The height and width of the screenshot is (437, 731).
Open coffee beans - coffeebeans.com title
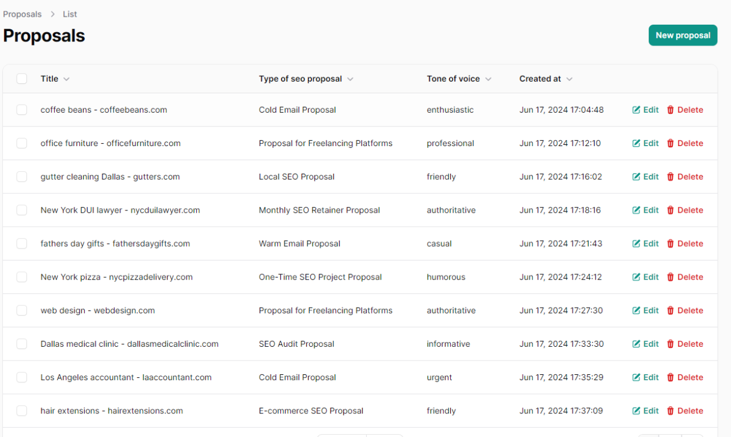pos(104,110)
